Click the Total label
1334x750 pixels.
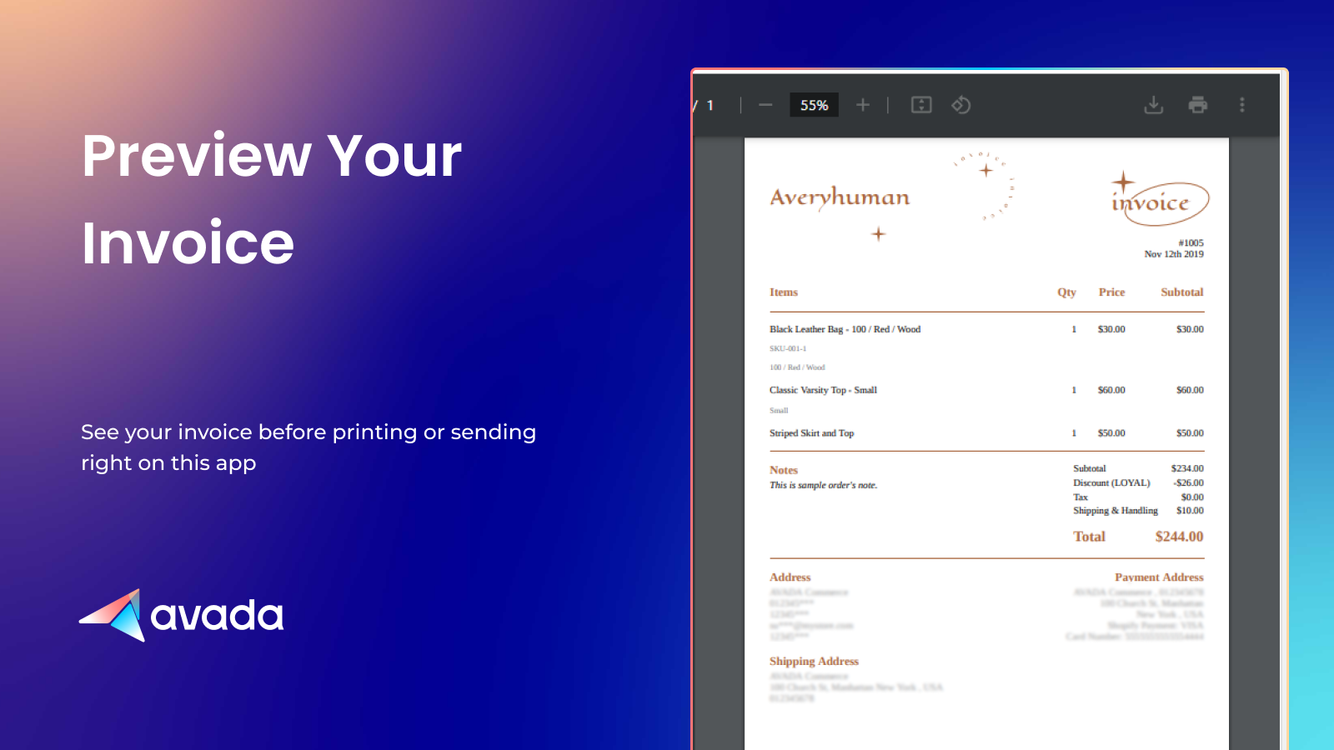point(1089,537)
